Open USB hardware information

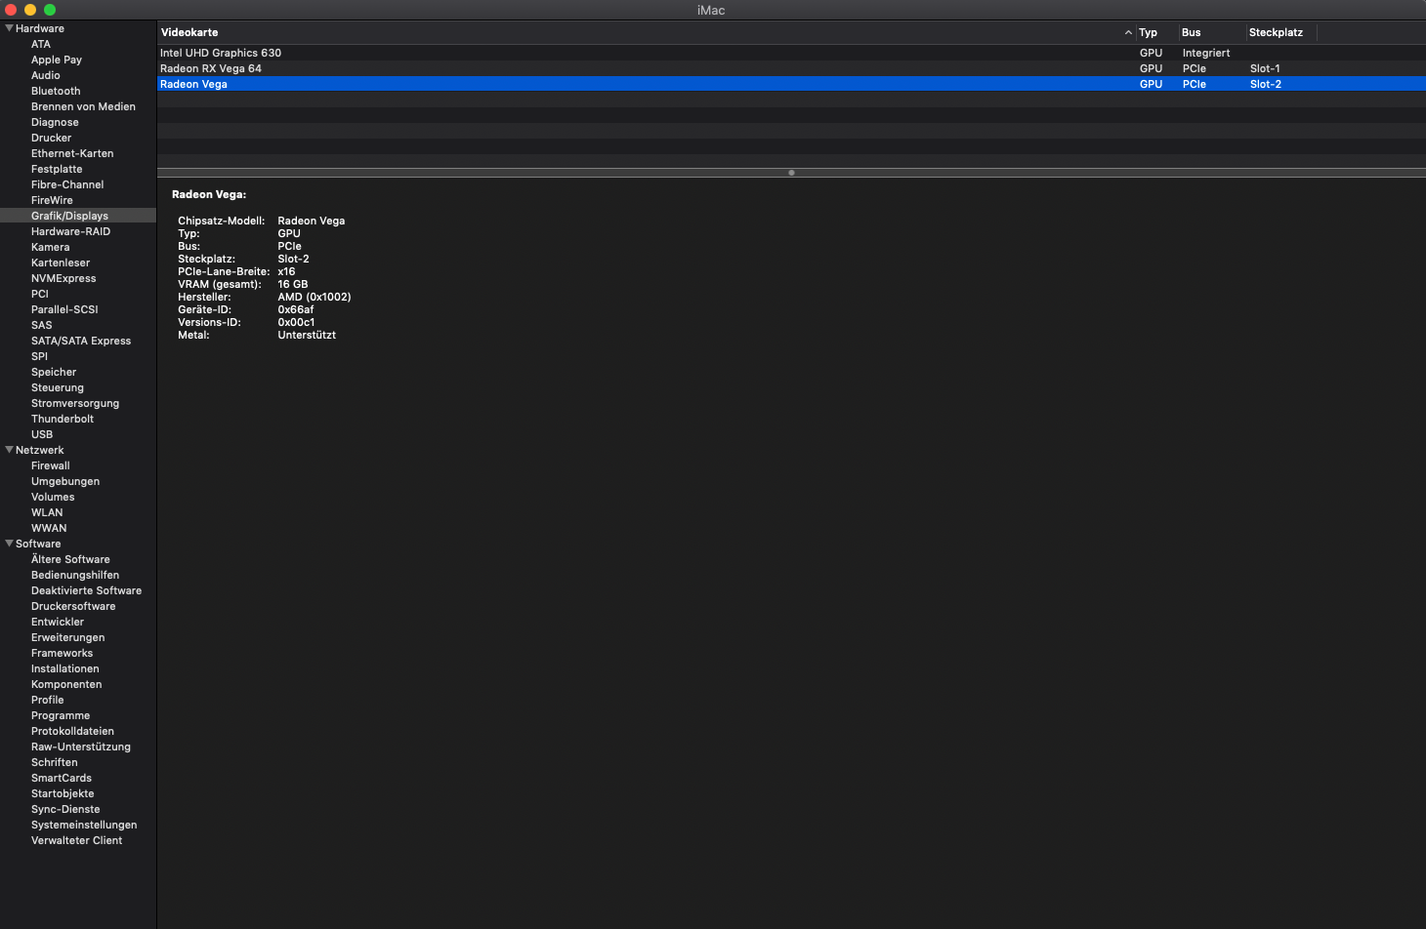pos(42,434)
